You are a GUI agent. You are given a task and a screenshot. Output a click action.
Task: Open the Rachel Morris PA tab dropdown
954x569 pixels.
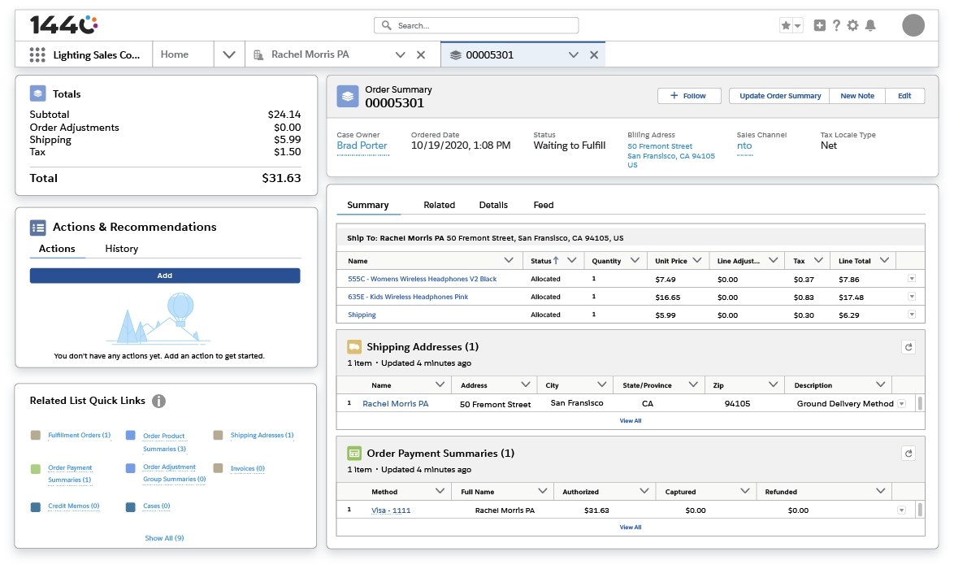tap(401, 54)
